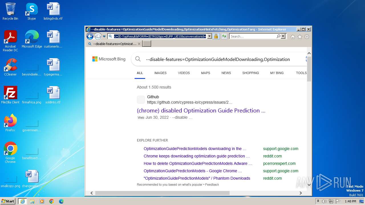Open the TOOLS option

pos(301,73)
